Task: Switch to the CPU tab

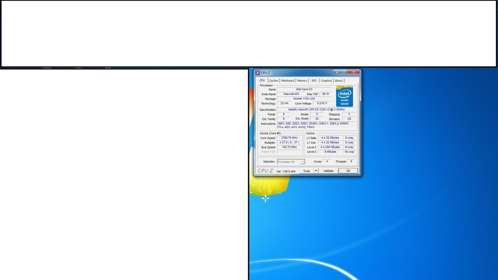Action: click(262, 81)
